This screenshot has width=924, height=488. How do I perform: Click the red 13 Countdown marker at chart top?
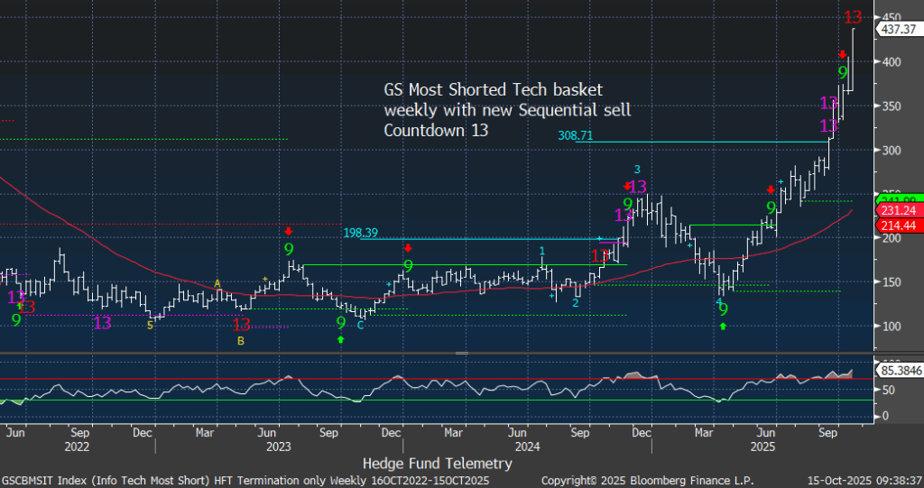point(853,17)
